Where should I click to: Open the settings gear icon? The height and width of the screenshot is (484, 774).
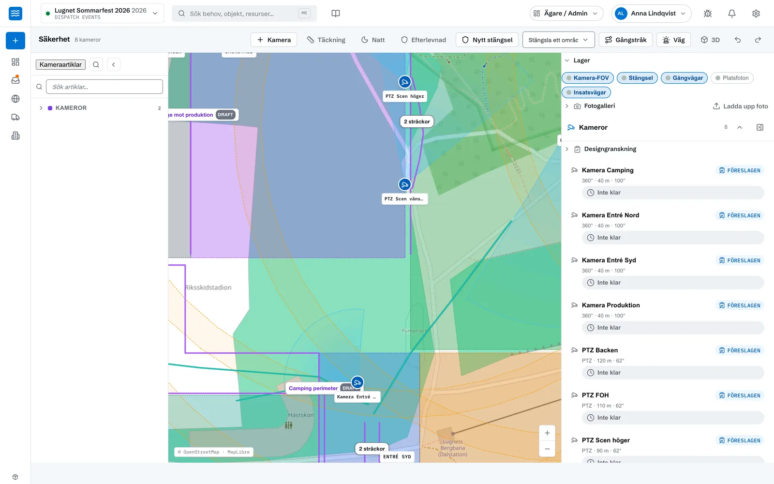pyautogui.click(x=756, y=14)
